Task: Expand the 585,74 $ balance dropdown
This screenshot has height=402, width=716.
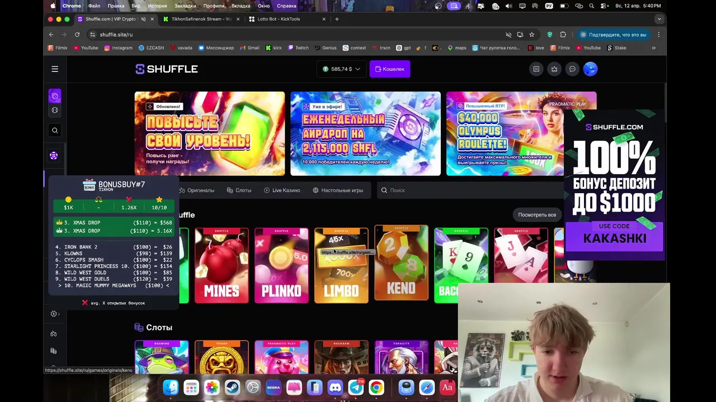Action: 341,69
